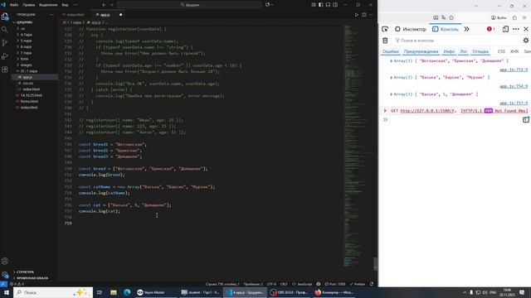The width and height of the screenshot is (531, 298).
Task: Click the notifications bell in the status bar
Action: point(372,284)
